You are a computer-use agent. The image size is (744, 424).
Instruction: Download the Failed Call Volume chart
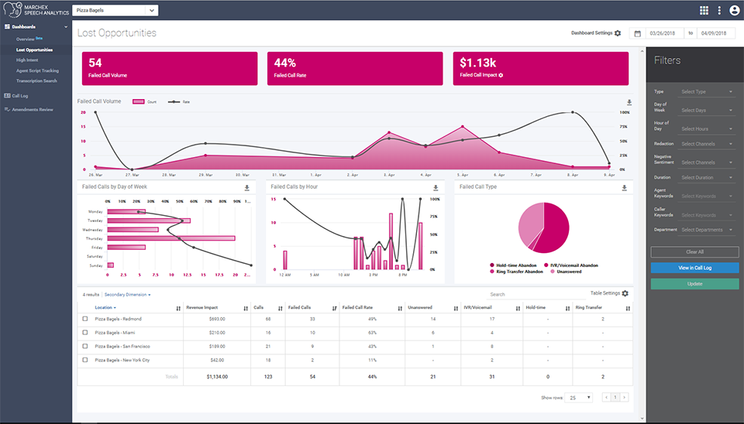[x=629, y=102]
